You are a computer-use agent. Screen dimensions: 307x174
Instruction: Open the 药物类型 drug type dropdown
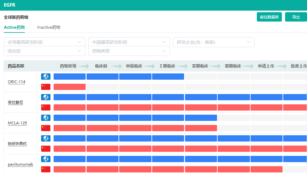click(129, 51)
